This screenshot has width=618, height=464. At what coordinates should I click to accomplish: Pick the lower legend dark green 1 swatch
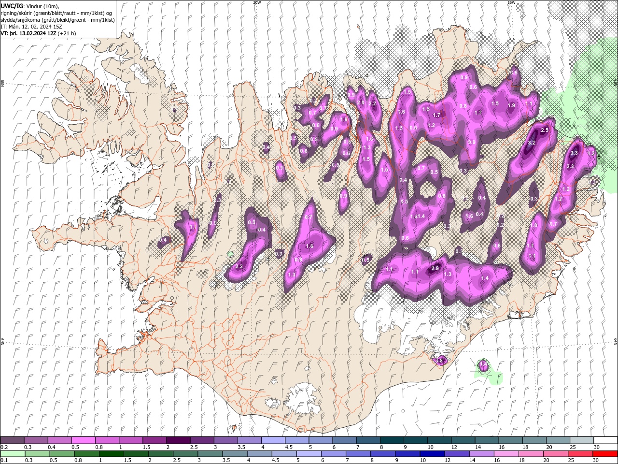[x=112, y=454]
